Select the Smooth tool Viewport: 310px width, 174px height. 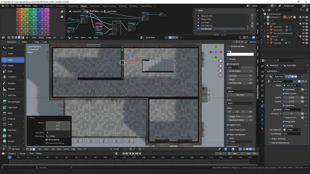tap(13, 142)
